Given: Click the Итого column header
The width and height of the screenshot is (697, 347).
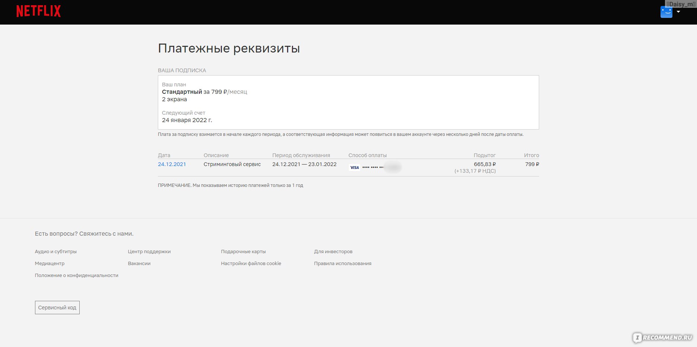Looking at the screenshot, I should [x=532, y=155].
